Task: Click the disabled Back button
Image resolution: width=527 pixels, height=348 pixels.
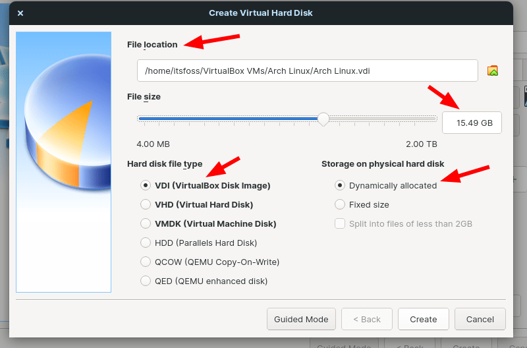Action: [x=366, y=319]
